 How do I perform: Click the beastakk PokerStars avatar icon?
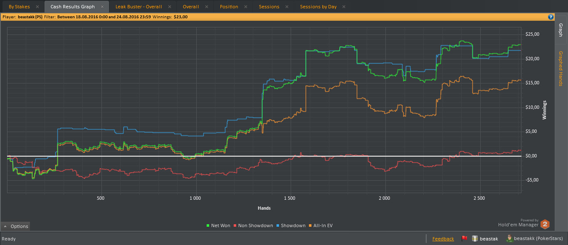pos(509,238)
